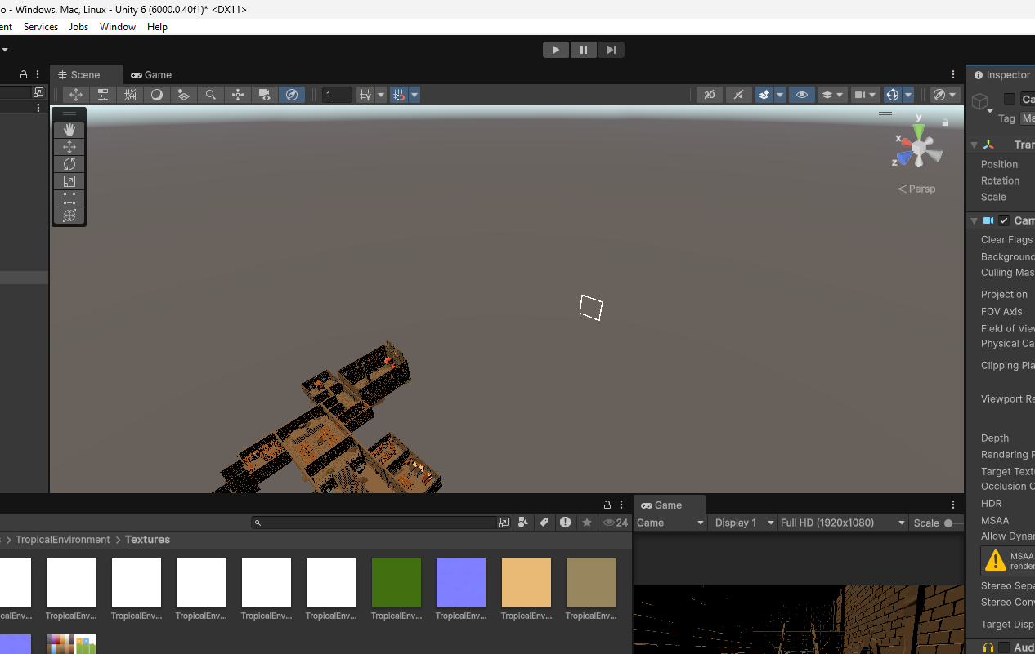Screen dimensions: 1035x654
Task: Select the Move tool in the tool palette
Action: pyautogui.click(x=69, y=146)
